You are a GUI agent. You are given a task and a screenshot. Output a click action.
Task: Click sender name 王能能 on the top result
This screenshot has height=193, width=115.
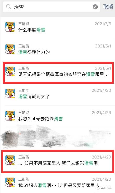pyautogui.click(x=24, y=24)
